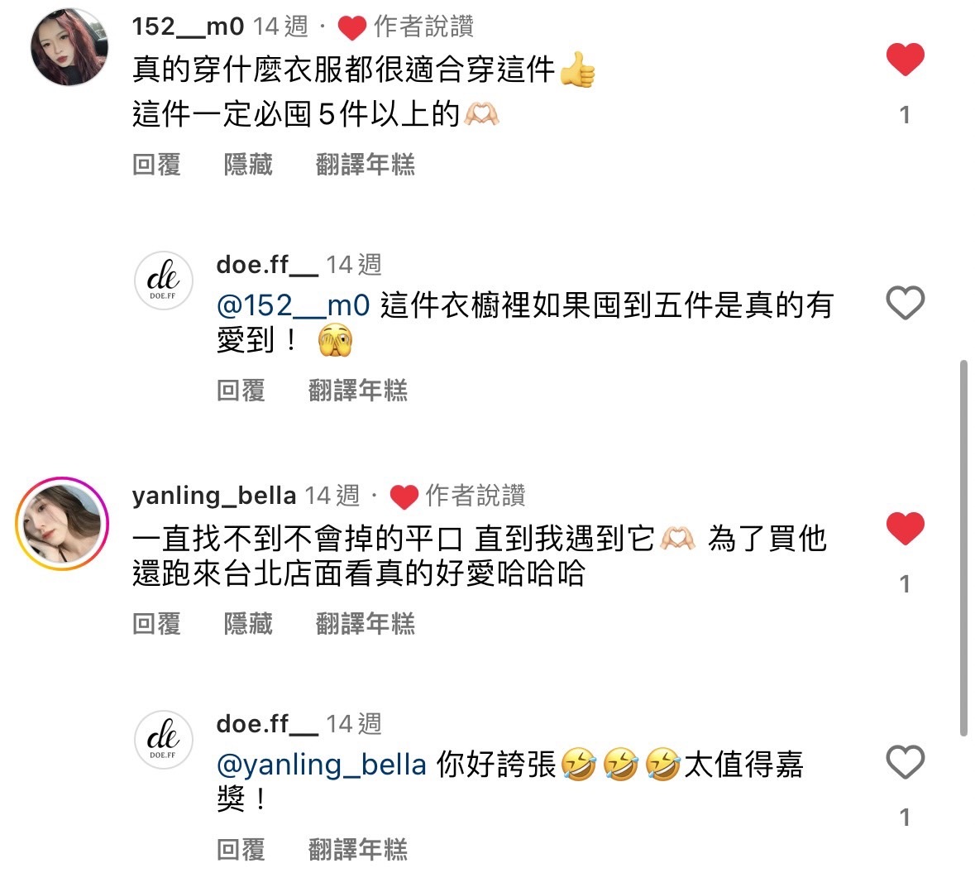Click the comments scrollbar on right edge
The image size is (975, 873).
pos(963,548)
